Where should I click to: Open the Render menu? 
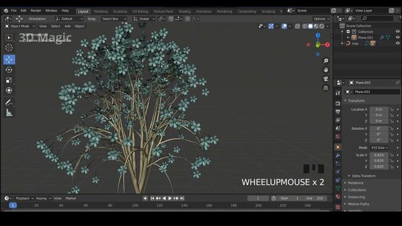pos(36,11)
